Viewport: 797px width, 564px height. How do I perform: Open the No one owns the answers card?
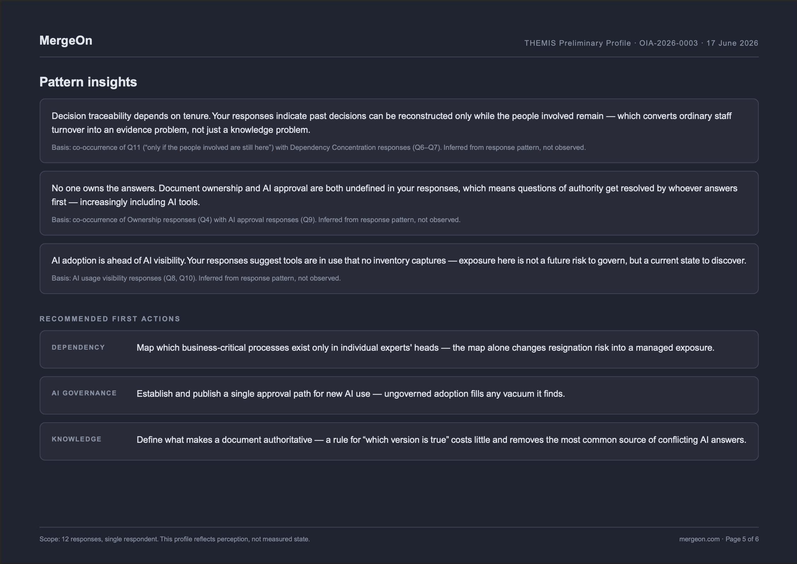(399, 203)
